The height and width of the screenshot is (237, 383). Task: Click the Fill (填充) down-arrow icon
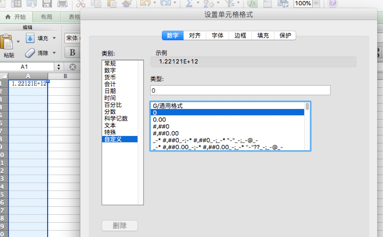(30, 38)
